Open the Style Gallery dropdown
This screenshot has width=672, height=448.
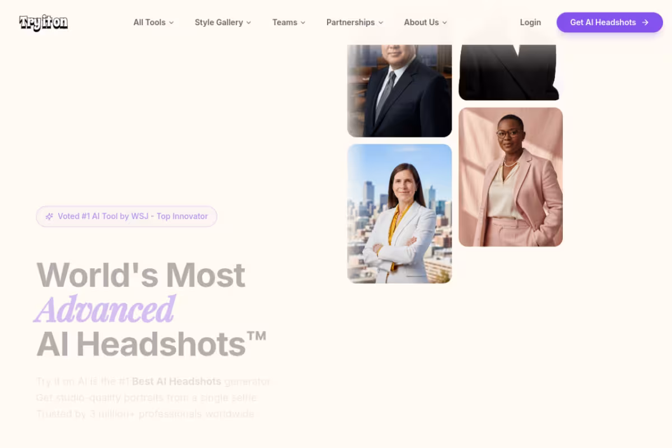(x=223, y=22)
